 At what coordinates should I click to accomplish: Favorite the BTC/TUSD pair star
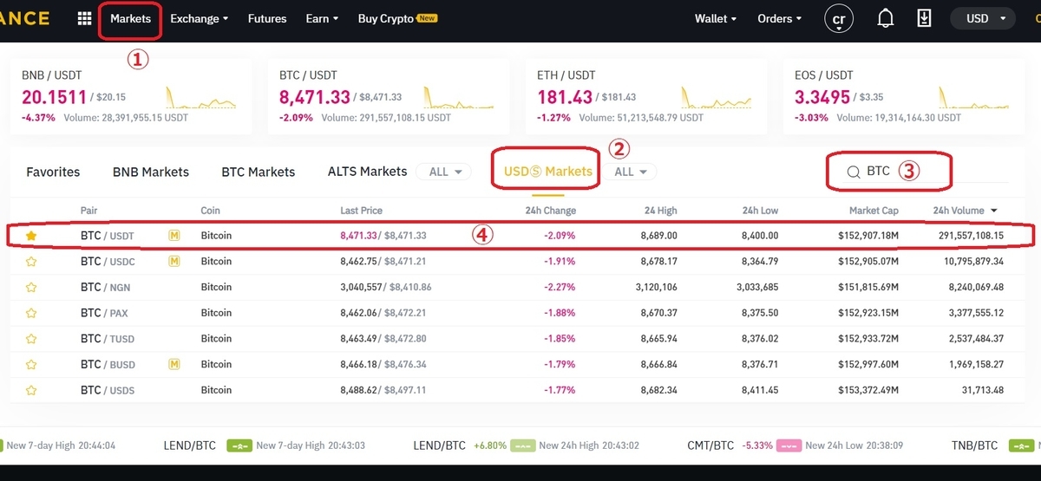coord(31,339)
